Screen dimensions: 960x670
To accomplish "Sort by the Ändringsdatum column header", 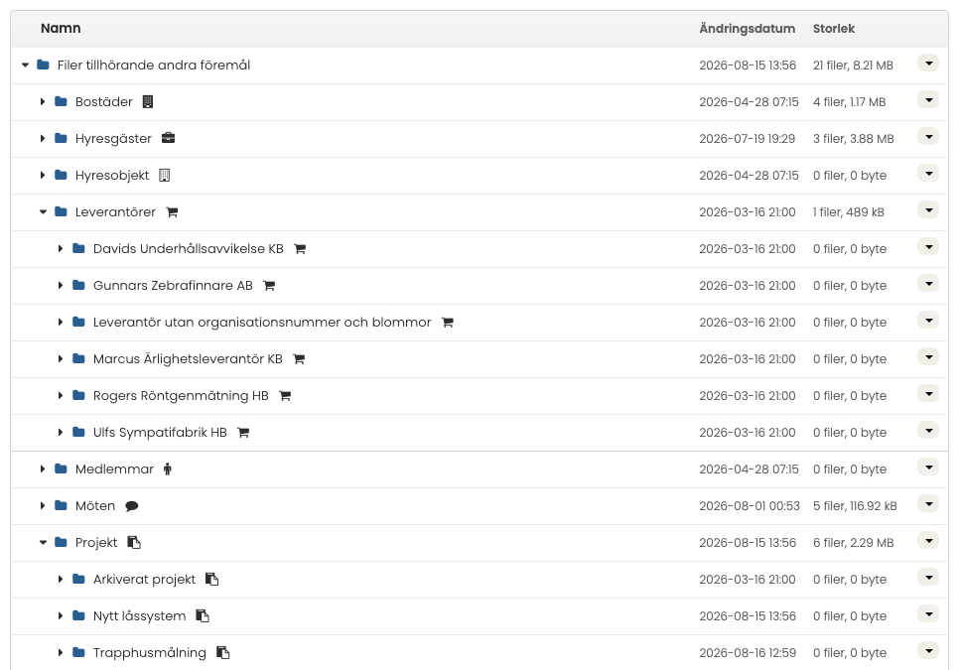I will pyautogui.click(x=747, y=29).
